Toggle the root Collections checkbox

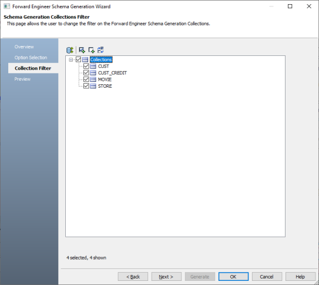click(x=78, y=59)
